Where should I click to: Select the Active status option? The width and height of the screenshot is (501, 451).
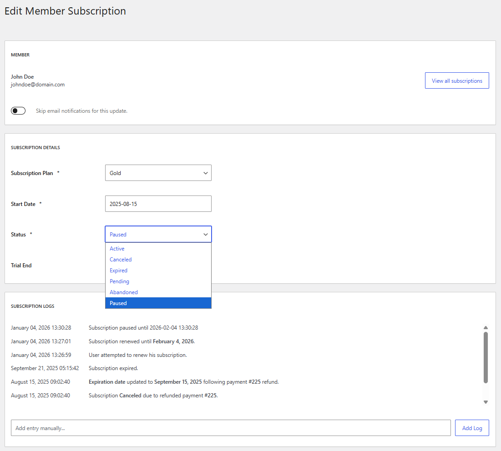click(117, 248)
